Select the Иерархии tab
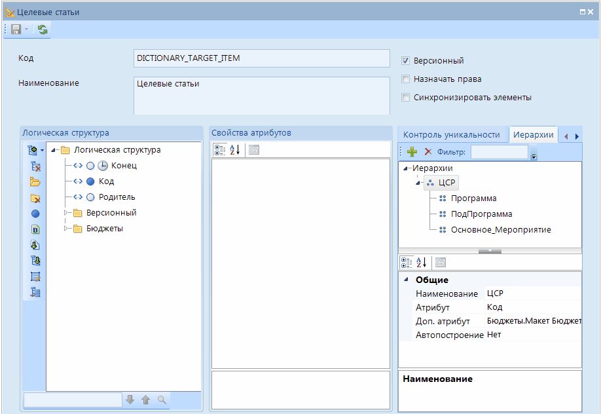 [533, 135]
